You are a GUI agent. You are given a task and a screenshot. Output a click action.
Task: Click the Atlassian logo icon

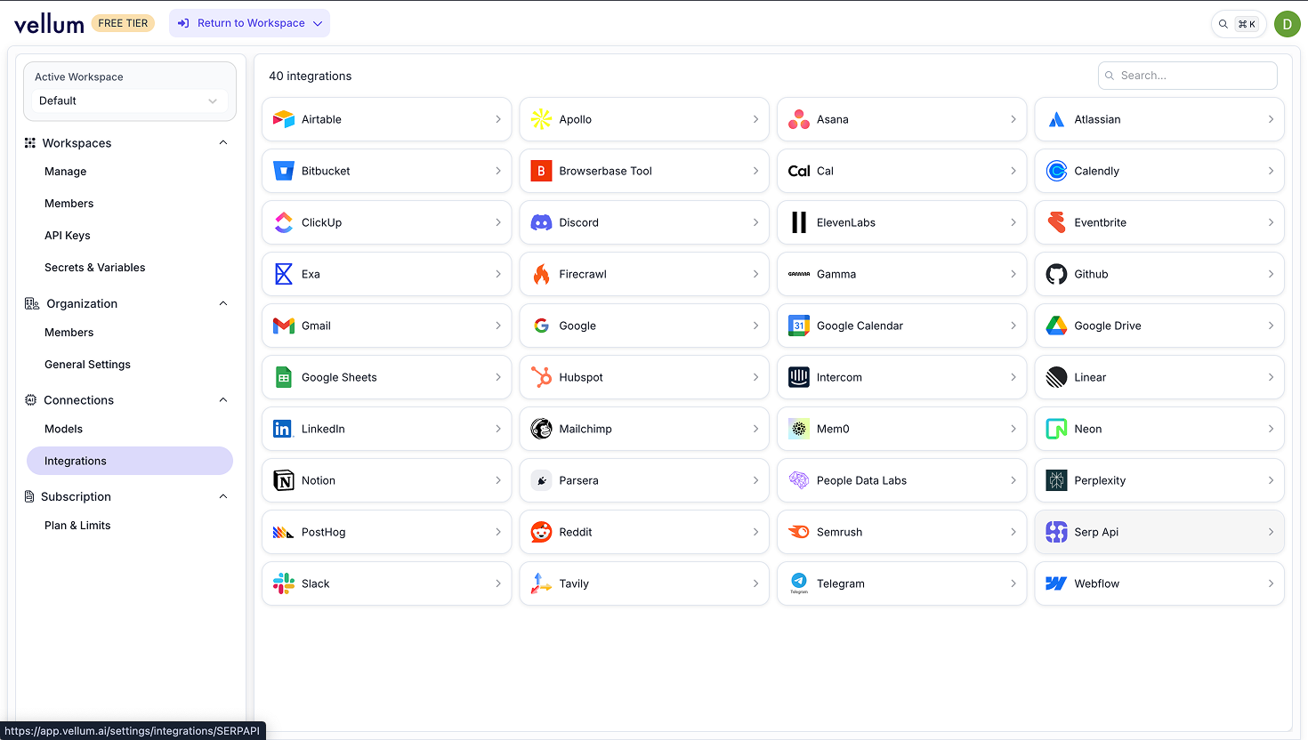(1056, 119)
